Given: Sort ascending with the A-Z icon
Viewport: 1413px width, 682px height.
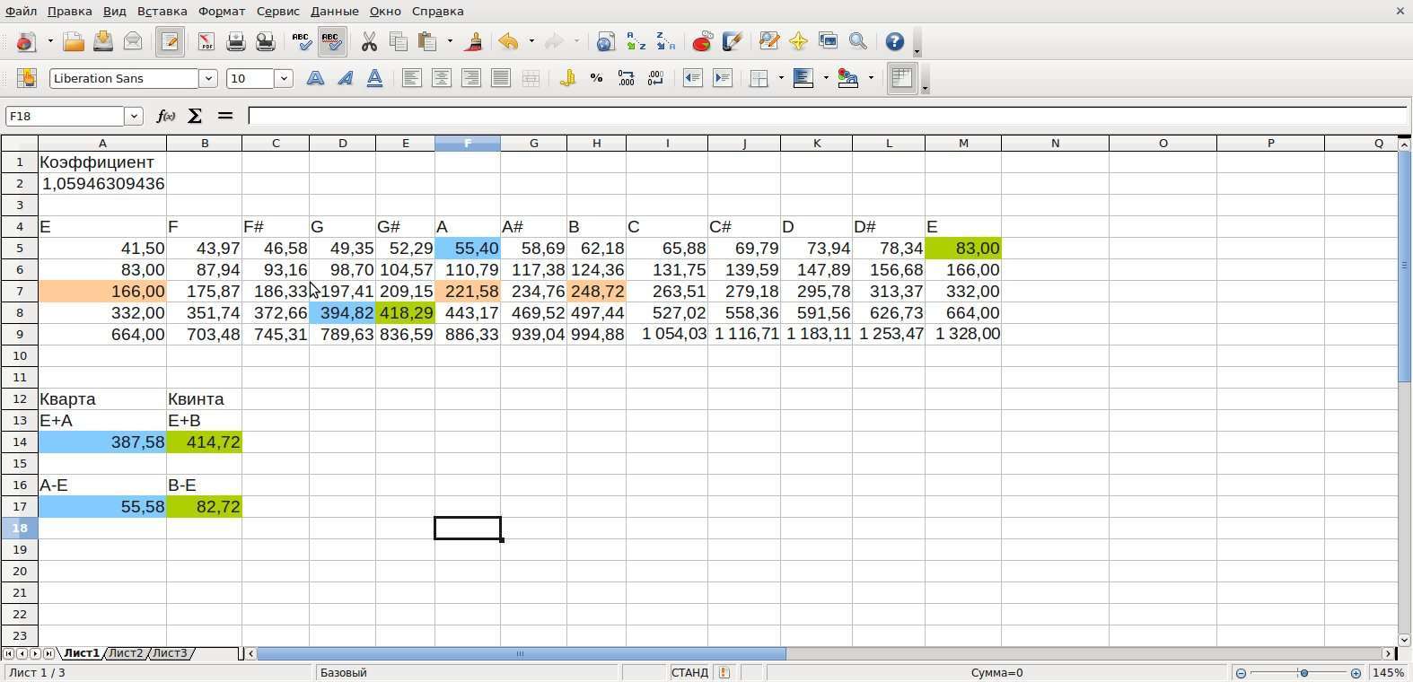Looking at the screenshot, I should coord(636,42).
